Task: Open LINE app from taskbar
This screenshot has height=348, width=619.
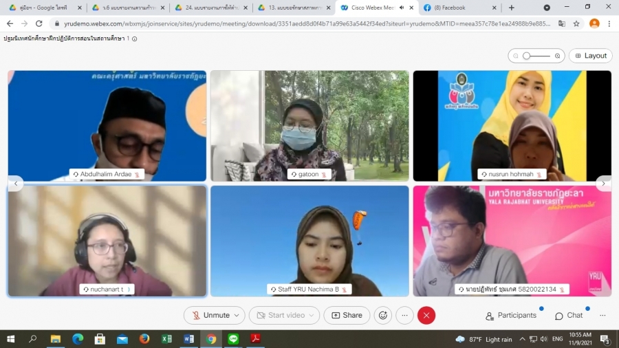Action: click(x=233, y=339)
